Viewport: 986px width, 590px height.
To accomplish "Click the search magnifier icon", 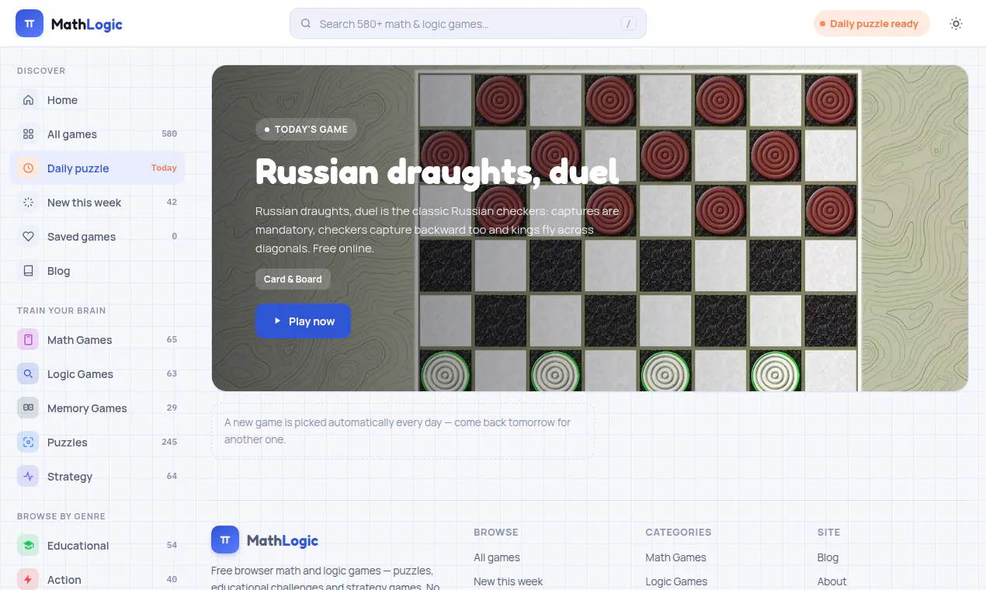I will coord(306,23).
